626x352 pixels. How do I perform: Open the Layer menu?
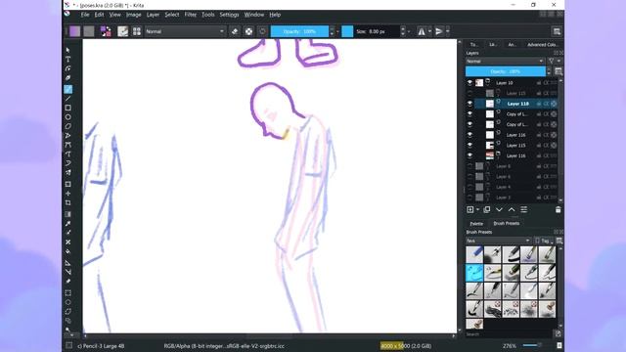click(153, 15)
